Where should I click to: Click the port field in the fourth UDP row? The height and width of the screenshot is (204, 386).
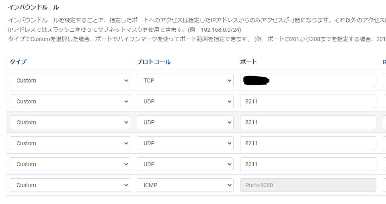pyautogui.click(x=308, y=164)
